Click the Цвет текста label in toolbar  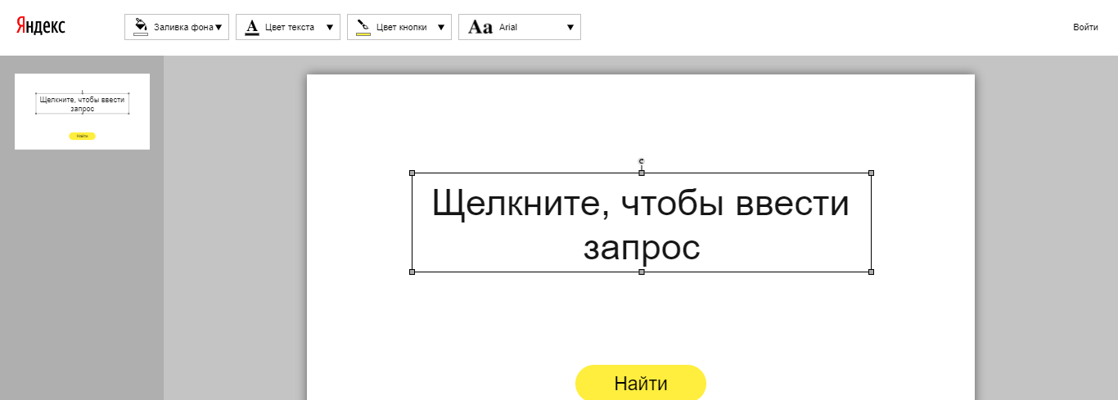pos(290,27)
